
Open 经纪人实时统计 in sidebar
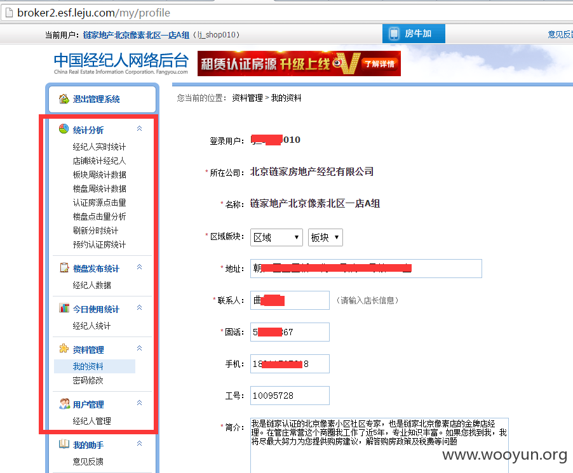coord(99,147)
